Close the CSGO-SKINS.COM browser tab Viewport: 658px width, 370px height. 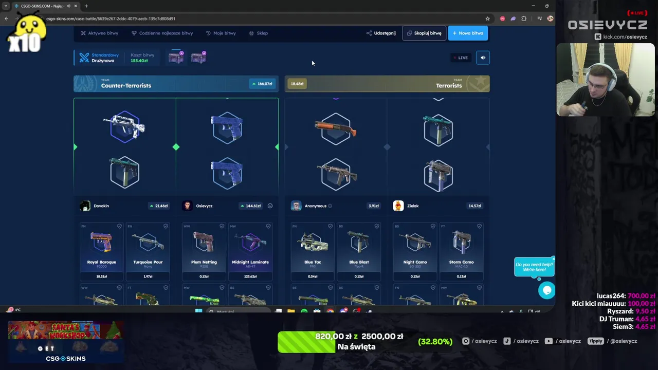point(76,6)
